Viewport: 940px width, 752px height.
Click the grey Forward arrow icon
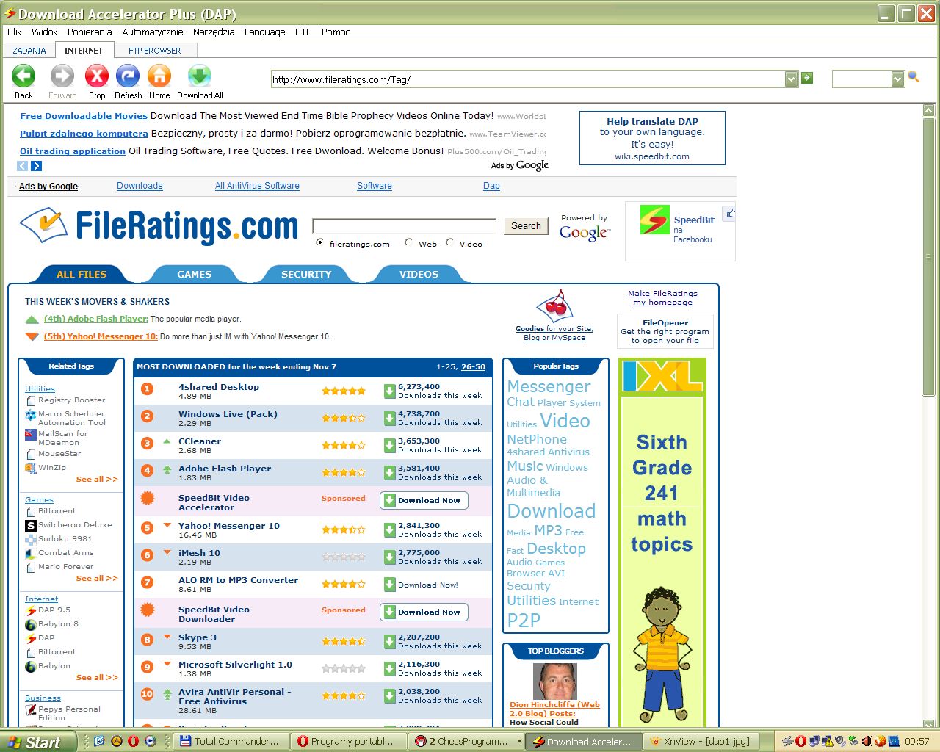click(x=62, y=76)
